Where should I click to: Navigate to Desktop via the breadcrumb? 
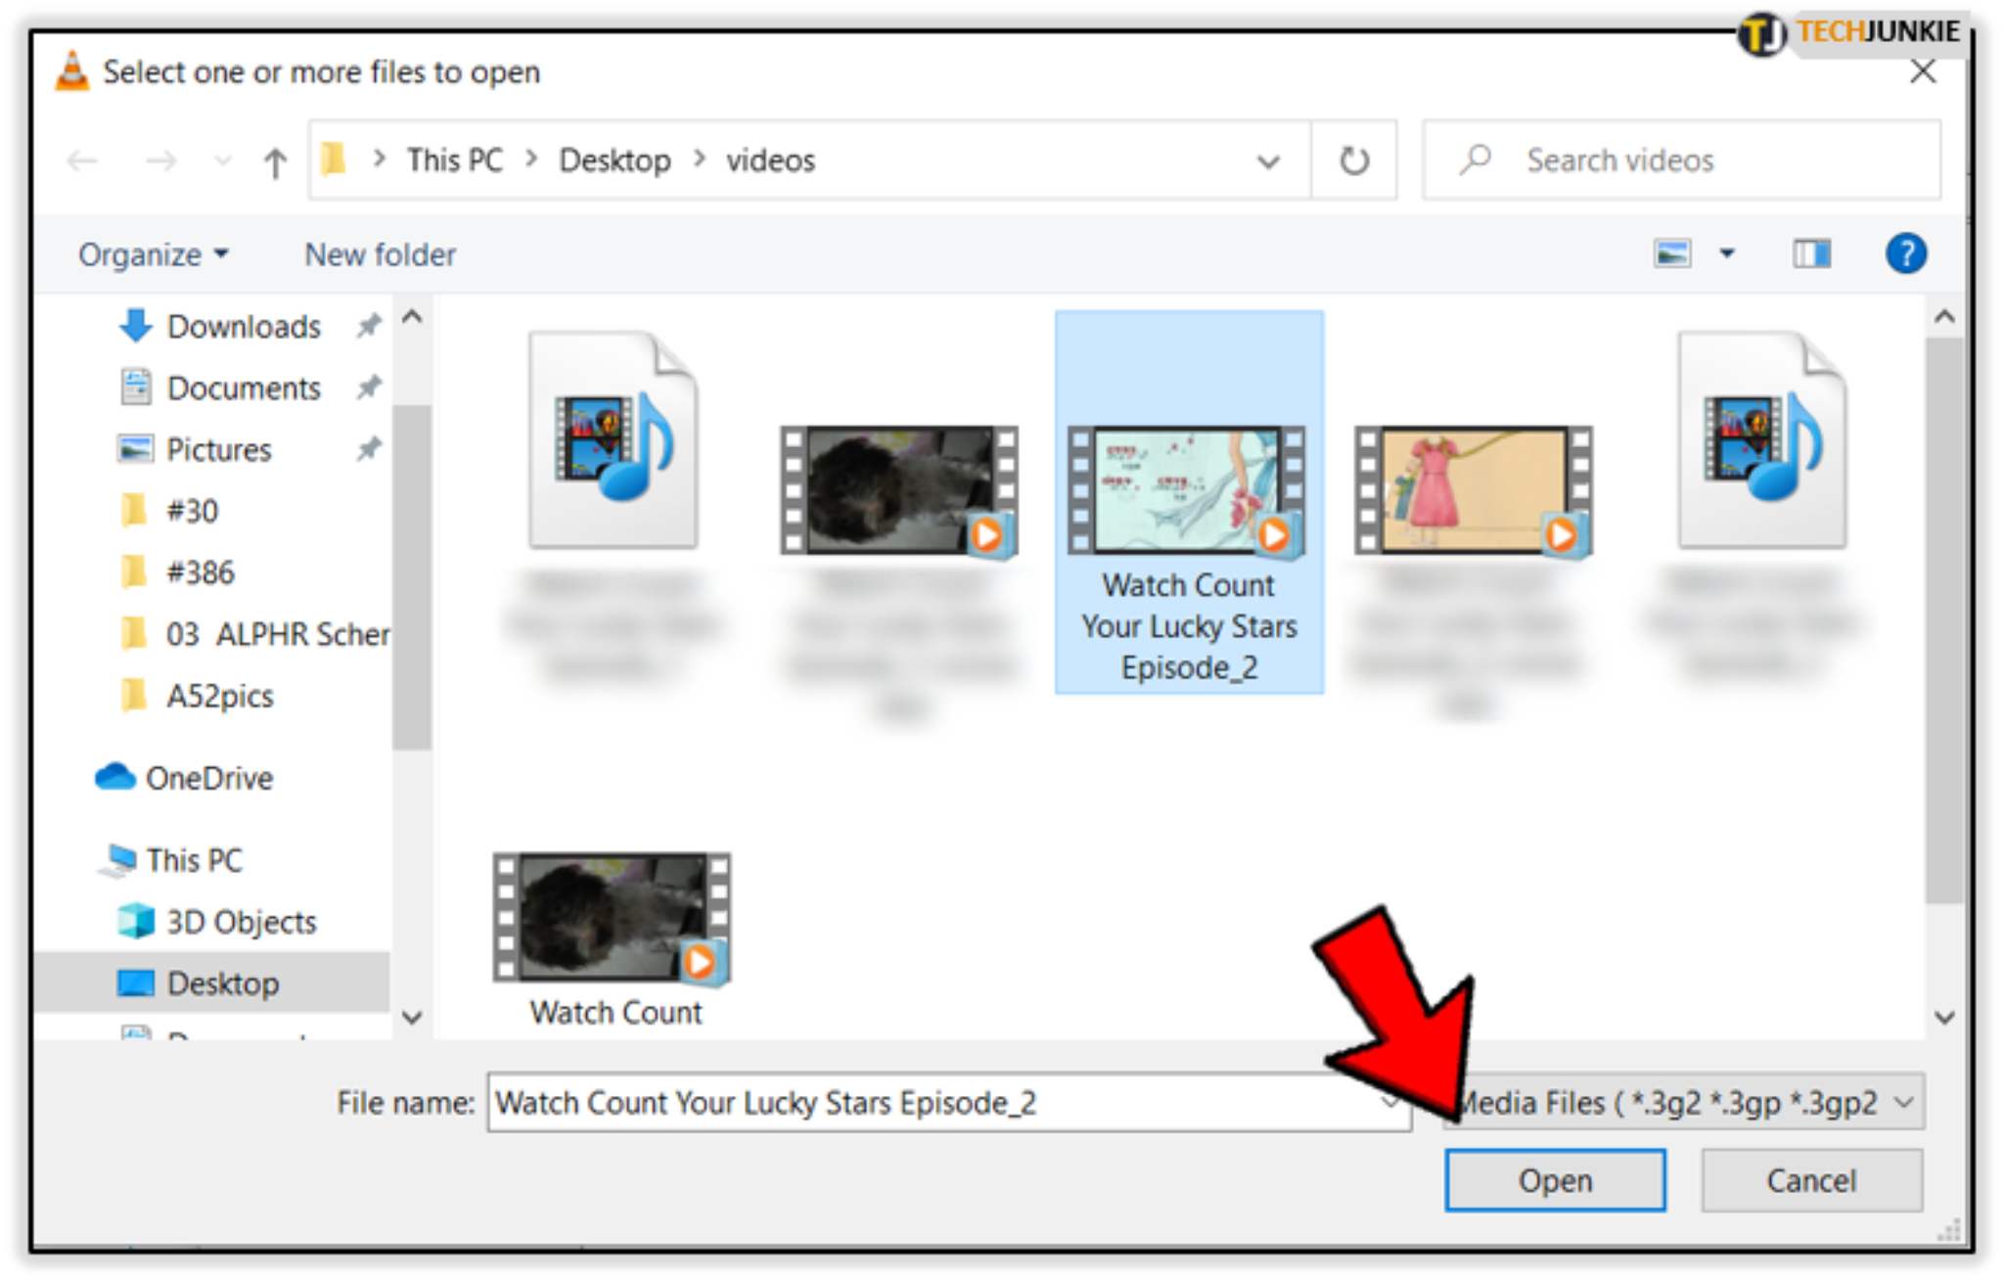615,160
